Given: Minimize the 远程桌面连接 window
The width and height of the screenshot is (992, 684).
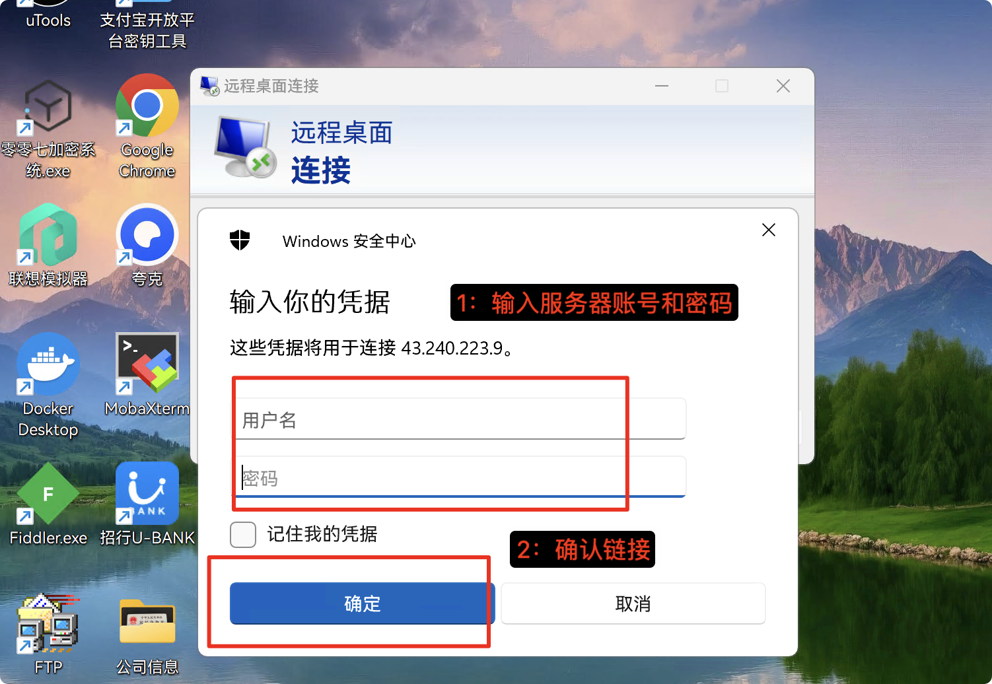Looking at the screenshot, I should tap(662, 86).
